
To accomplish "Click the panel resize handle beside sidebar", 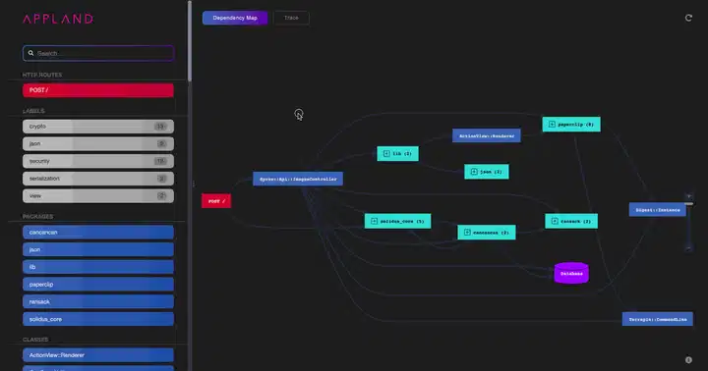I will click(x=194, y=184).
